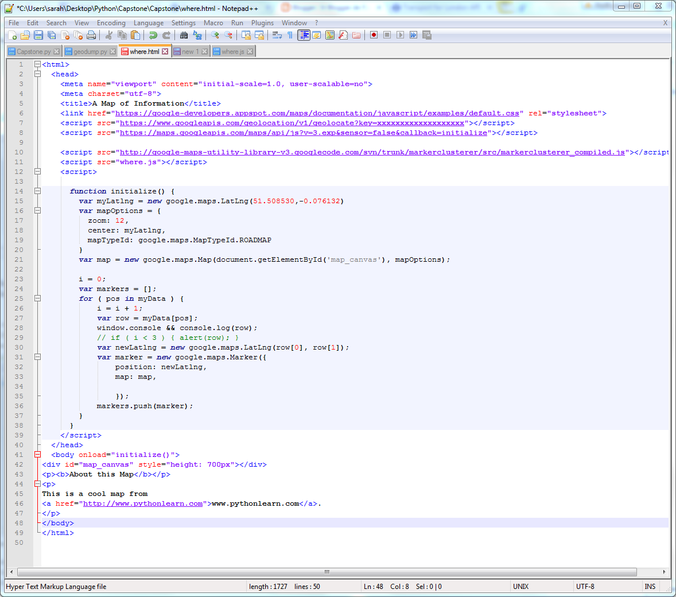Switch to the where.js tab

point(233,51)
